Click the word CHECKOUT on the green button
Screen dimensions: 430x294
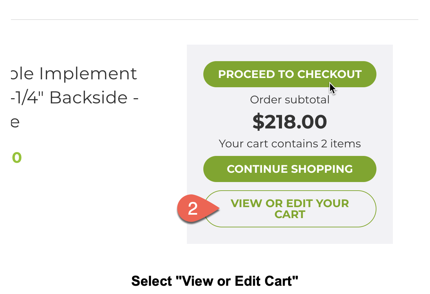point(329,74)
